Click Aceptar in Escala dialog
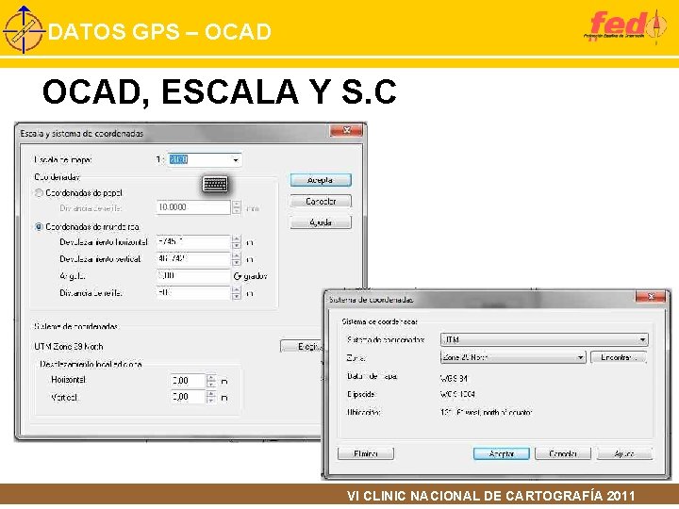679x509 pixels. (321, 180)
